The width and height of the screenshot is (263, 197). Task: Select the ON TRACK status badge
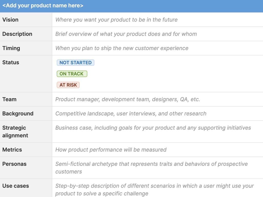[72, 74]
